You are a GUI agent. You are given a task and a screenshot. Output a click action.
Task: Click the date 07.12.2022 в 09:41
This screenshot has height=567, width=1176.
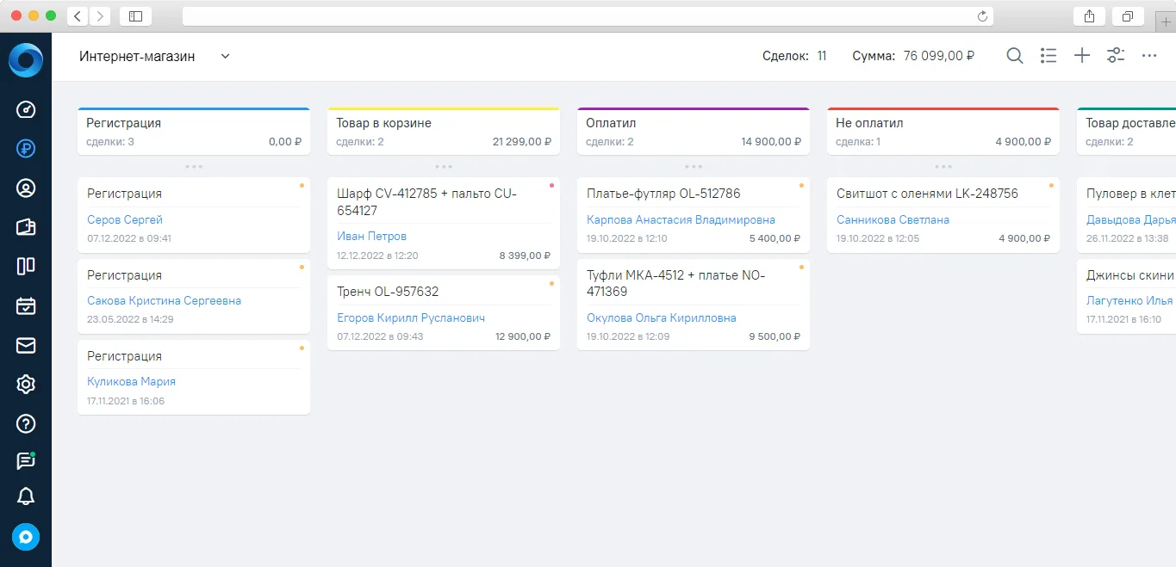pos(129,238)
